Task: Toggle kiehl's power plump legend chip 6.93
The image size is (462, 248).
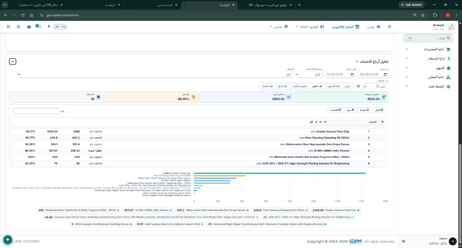Action: click(170, 224)
